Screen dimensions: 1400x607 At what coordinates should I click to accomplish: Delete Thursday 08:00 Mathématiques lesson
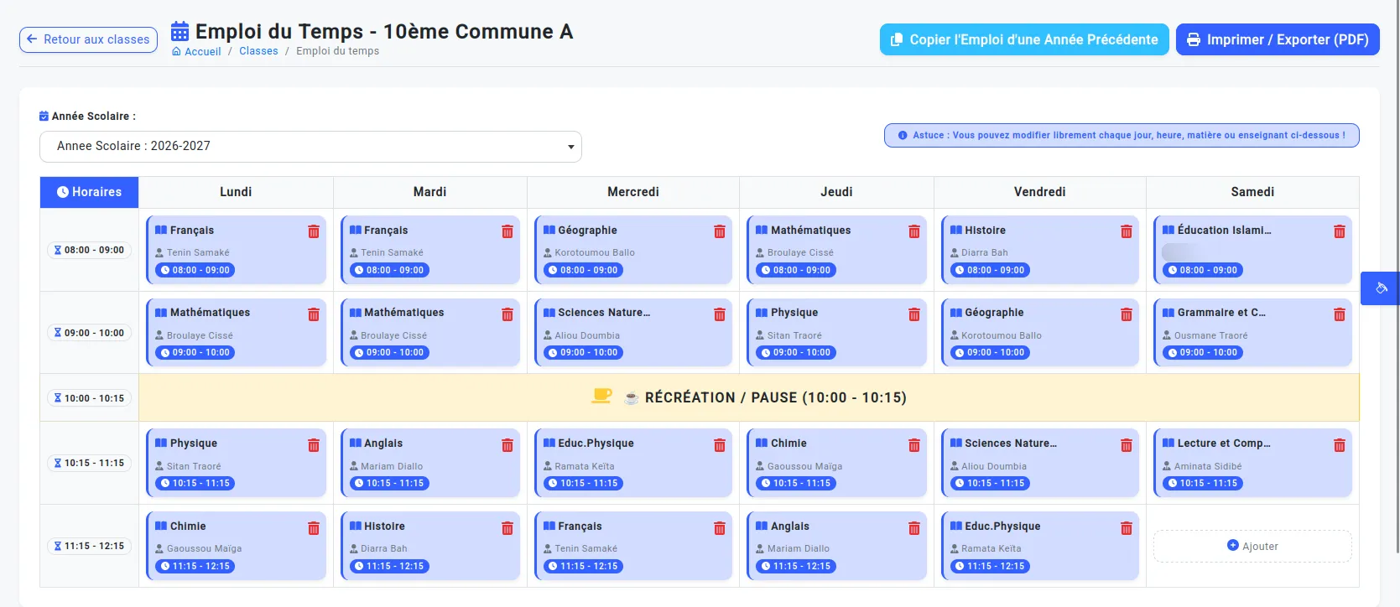coord(914,231)
